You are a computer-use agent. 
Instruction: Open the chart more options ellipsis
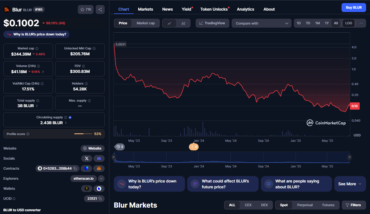(361, 23)
